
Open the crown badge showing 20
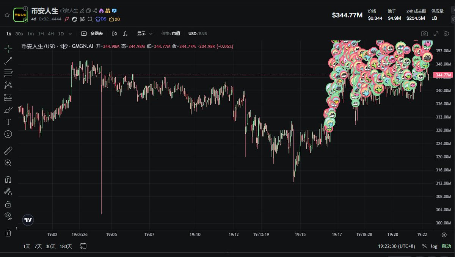[x=115, y=19]
